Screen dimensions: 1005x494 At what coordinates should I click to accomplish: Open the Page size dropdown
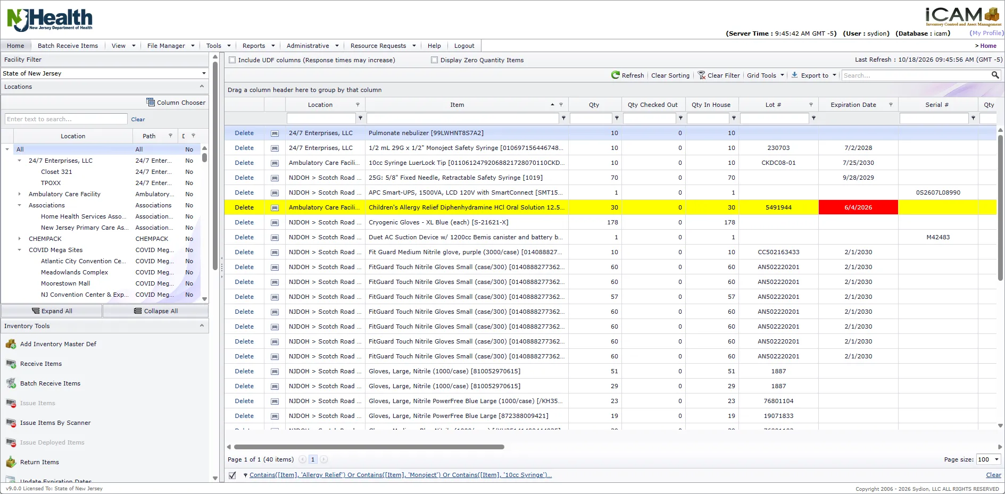996,459
